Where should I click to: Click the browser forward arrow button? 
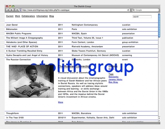(x=12, y=10)
